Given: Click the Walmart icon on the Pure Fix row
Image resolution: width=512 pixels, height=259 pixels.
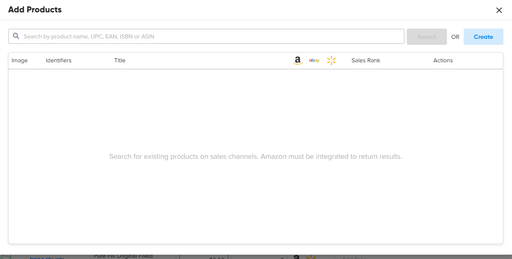Looking at the screenshot, I should [x=311, y=257].
